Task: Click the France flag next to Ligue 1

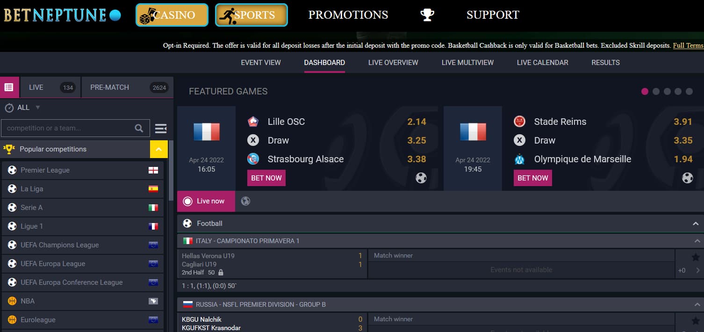Action: pyautogui.click(x=153, y=226)
